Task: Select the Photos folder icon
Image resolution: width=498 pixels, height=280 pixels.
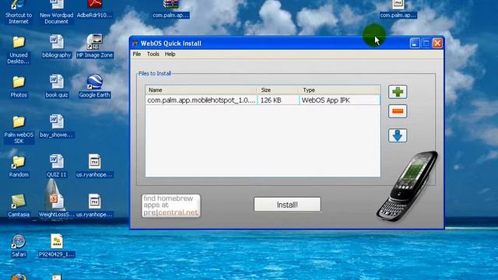Action: pyautogui.click(x=19, y=86)
